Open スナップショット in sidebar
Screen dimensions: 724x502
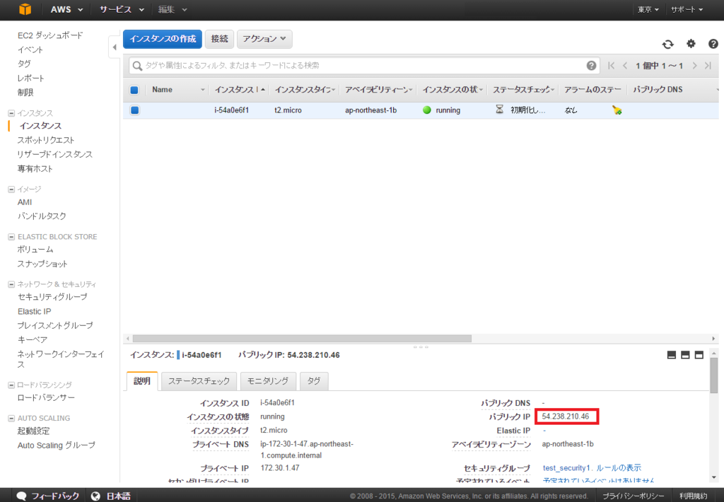coord(42,264)
